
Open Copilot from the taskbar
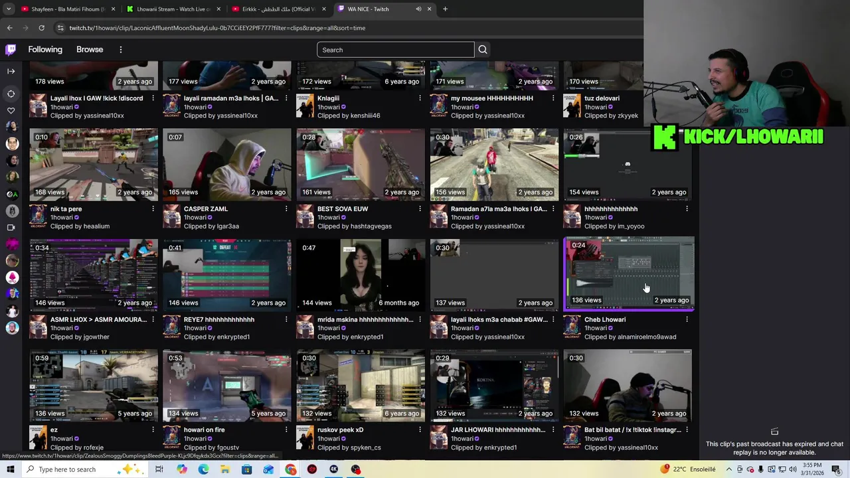[x=182, y=469]
